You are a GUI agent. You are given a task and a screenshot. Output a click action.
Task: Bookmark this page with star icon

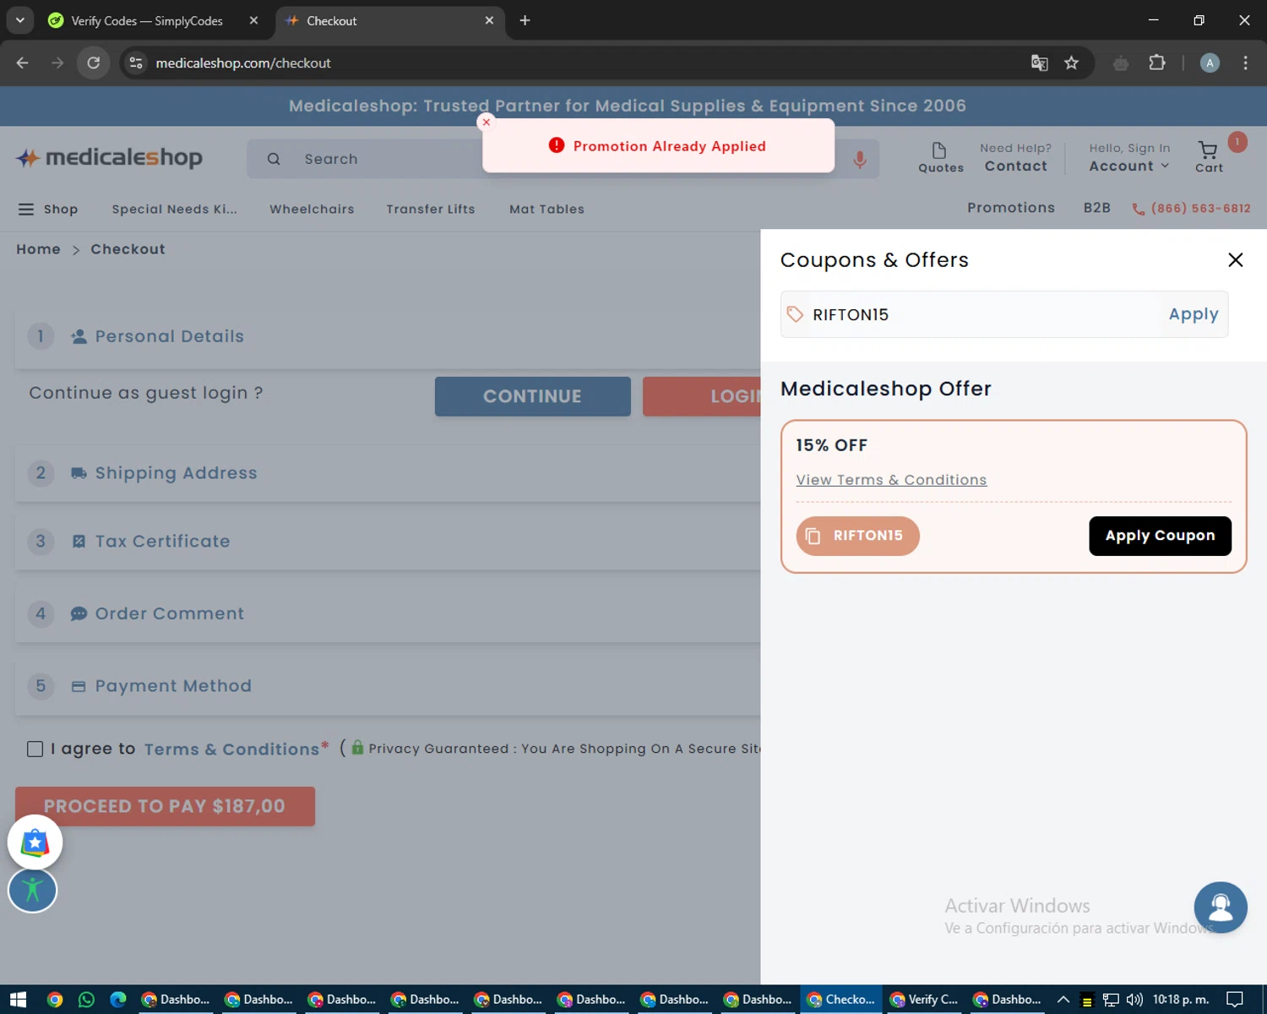1071,63
